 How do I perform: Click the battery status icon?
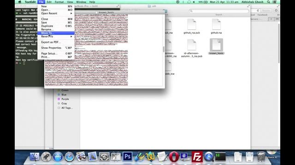[206, 2]
